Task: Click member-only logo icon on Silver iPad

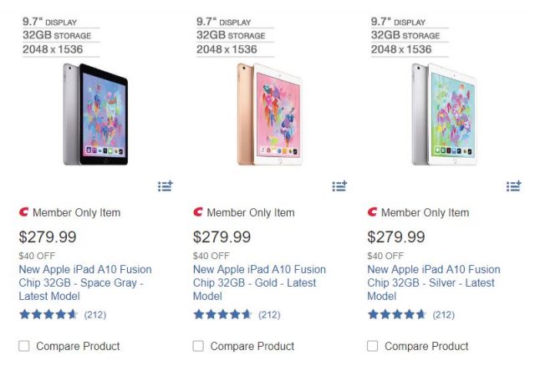Action: [373, 212]
